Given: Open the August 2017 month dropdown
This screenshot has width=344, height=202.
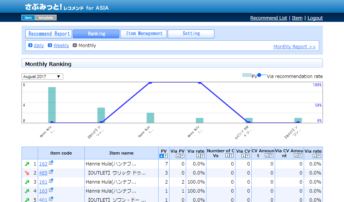Looking at the screenshot, I should [42, 77].
